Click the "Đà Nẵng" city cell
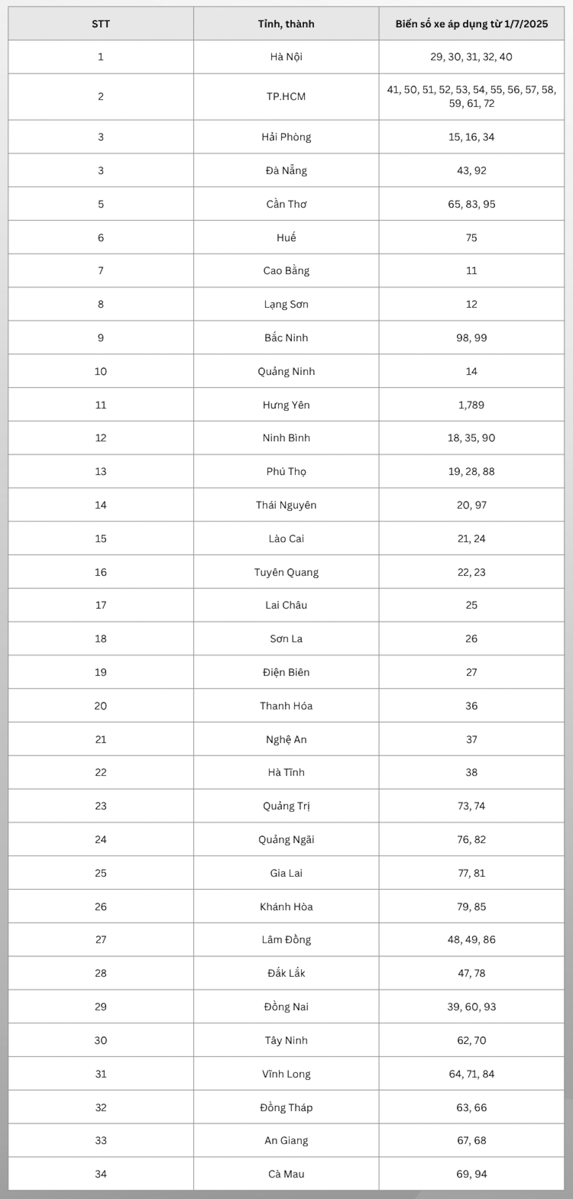 click(286, 170)
